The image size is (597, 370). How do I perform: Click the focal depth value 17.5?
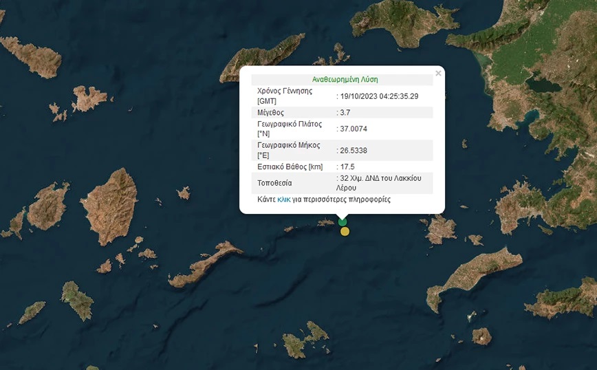tap(347, 166)
